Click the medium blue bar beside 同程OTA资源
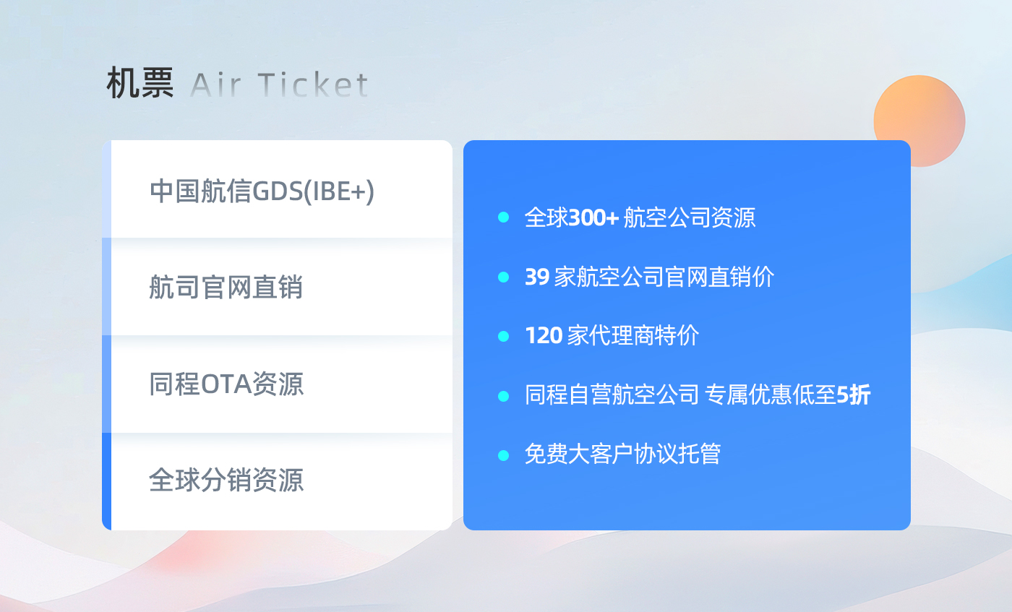This screenshot has height=612, width=1012. click(107, 384)
